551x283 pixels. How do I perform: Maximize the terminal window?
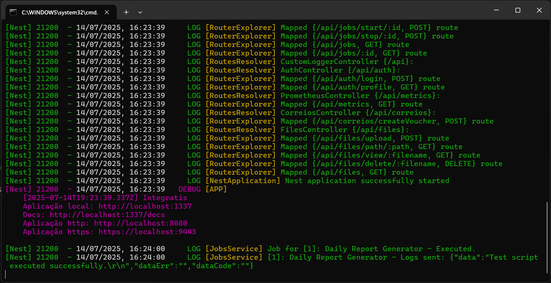[518, 10]
